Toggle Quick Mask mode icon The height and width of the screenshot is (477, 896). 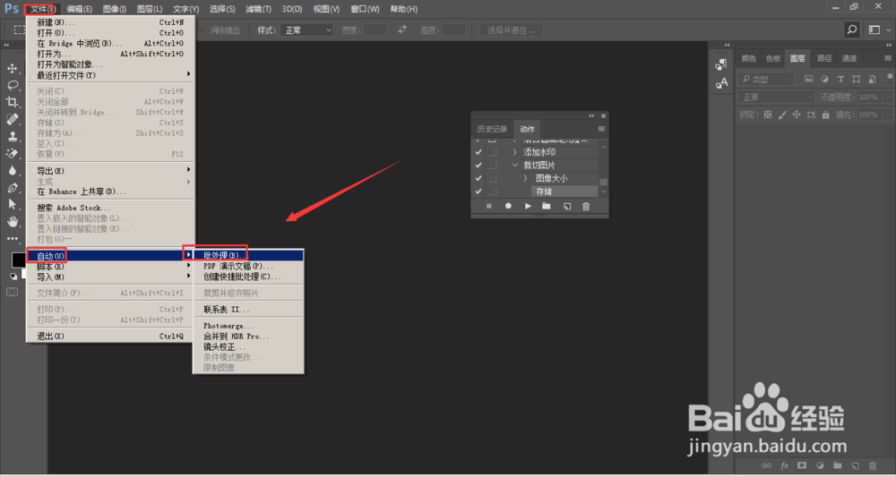pos(12,292)
